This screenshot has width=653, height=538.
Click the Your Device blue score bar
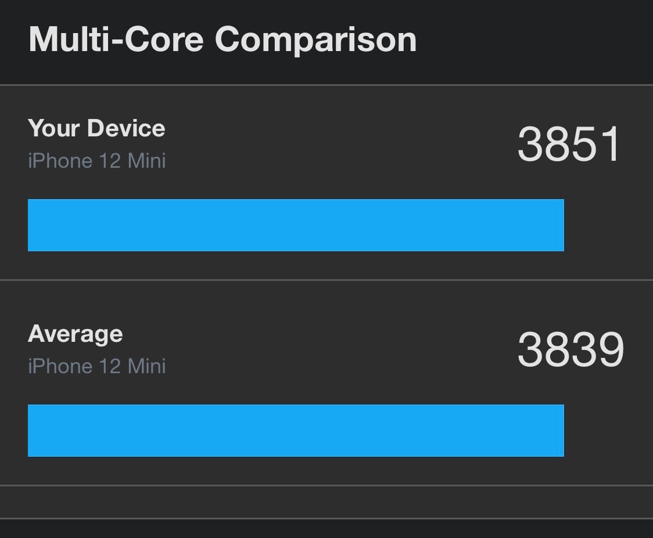coord(296,225)
